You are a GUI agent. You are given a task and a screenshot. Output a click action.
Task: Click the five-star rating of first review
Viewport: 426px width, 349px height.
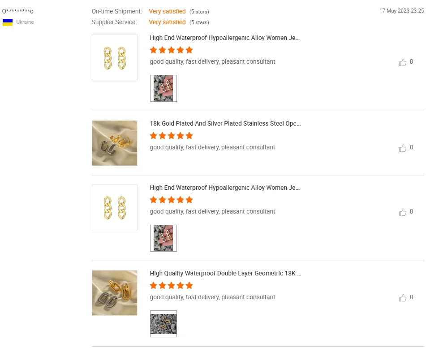click(171, 50)
